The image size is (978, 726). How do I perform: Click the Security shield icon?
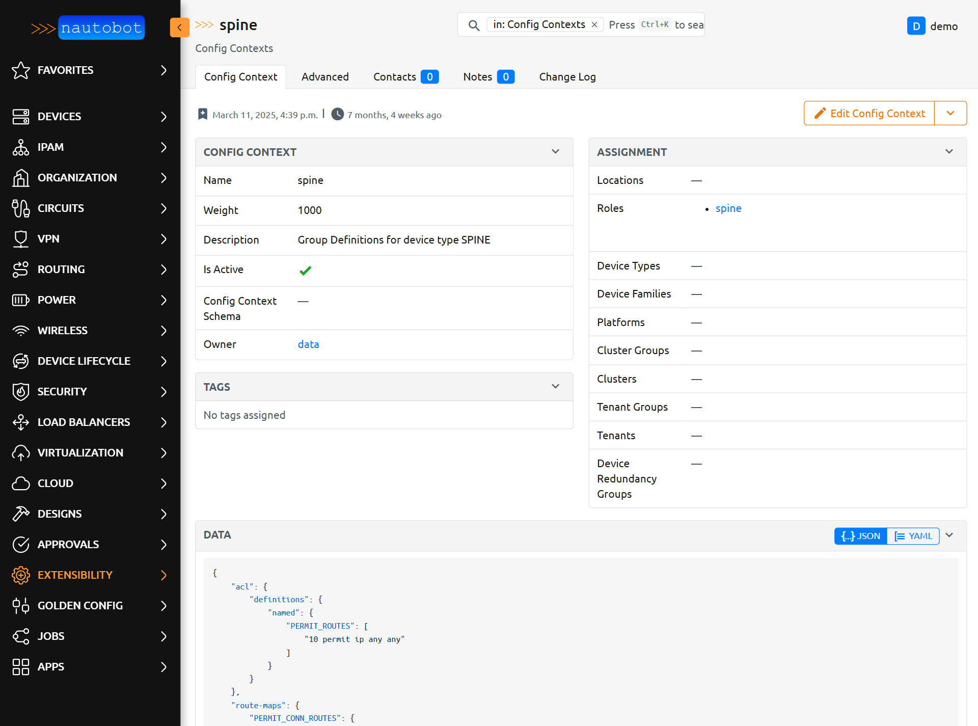coord(21,392)
